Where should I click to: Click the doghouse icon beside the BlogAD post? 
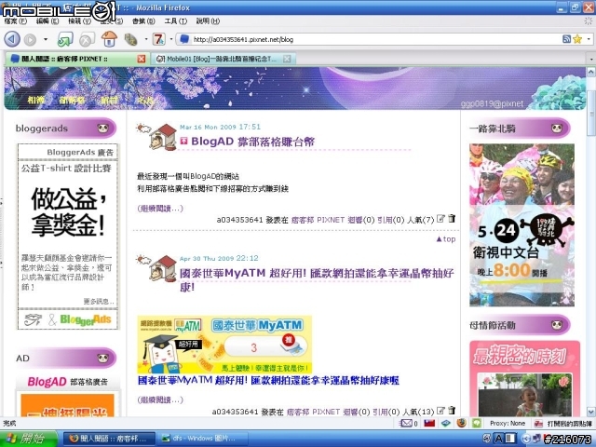(163, 136)
